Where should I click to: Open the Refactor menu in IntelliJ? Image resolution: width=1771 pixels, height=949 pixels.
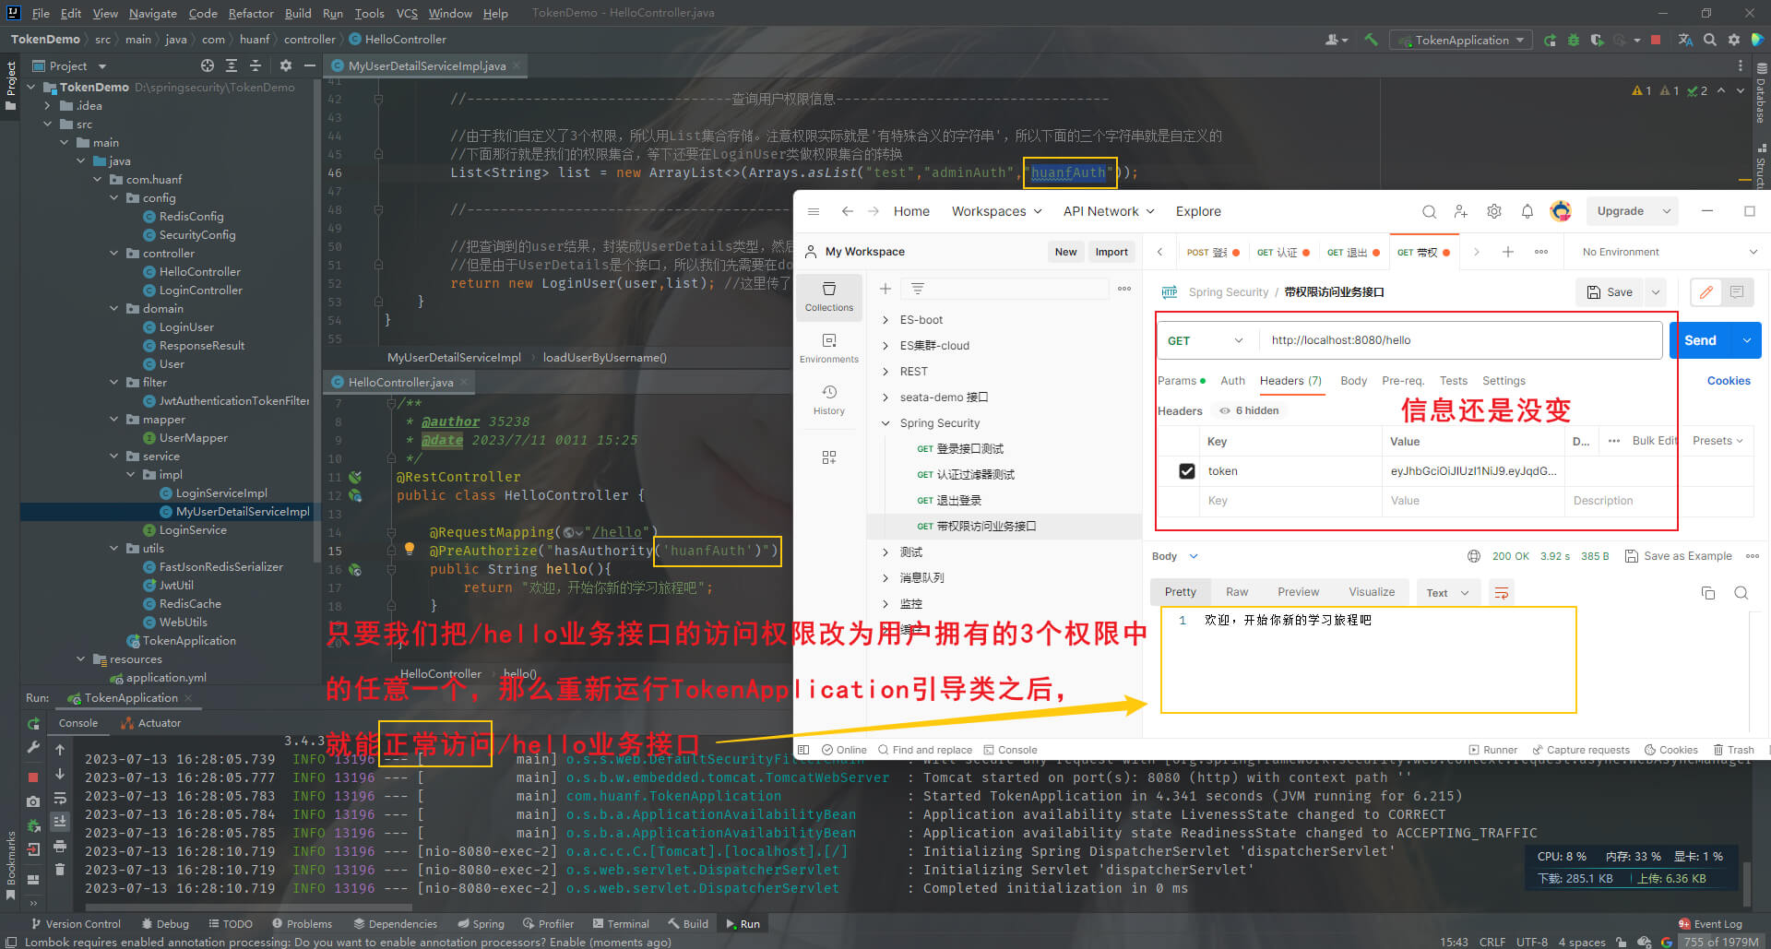(251, 13)
